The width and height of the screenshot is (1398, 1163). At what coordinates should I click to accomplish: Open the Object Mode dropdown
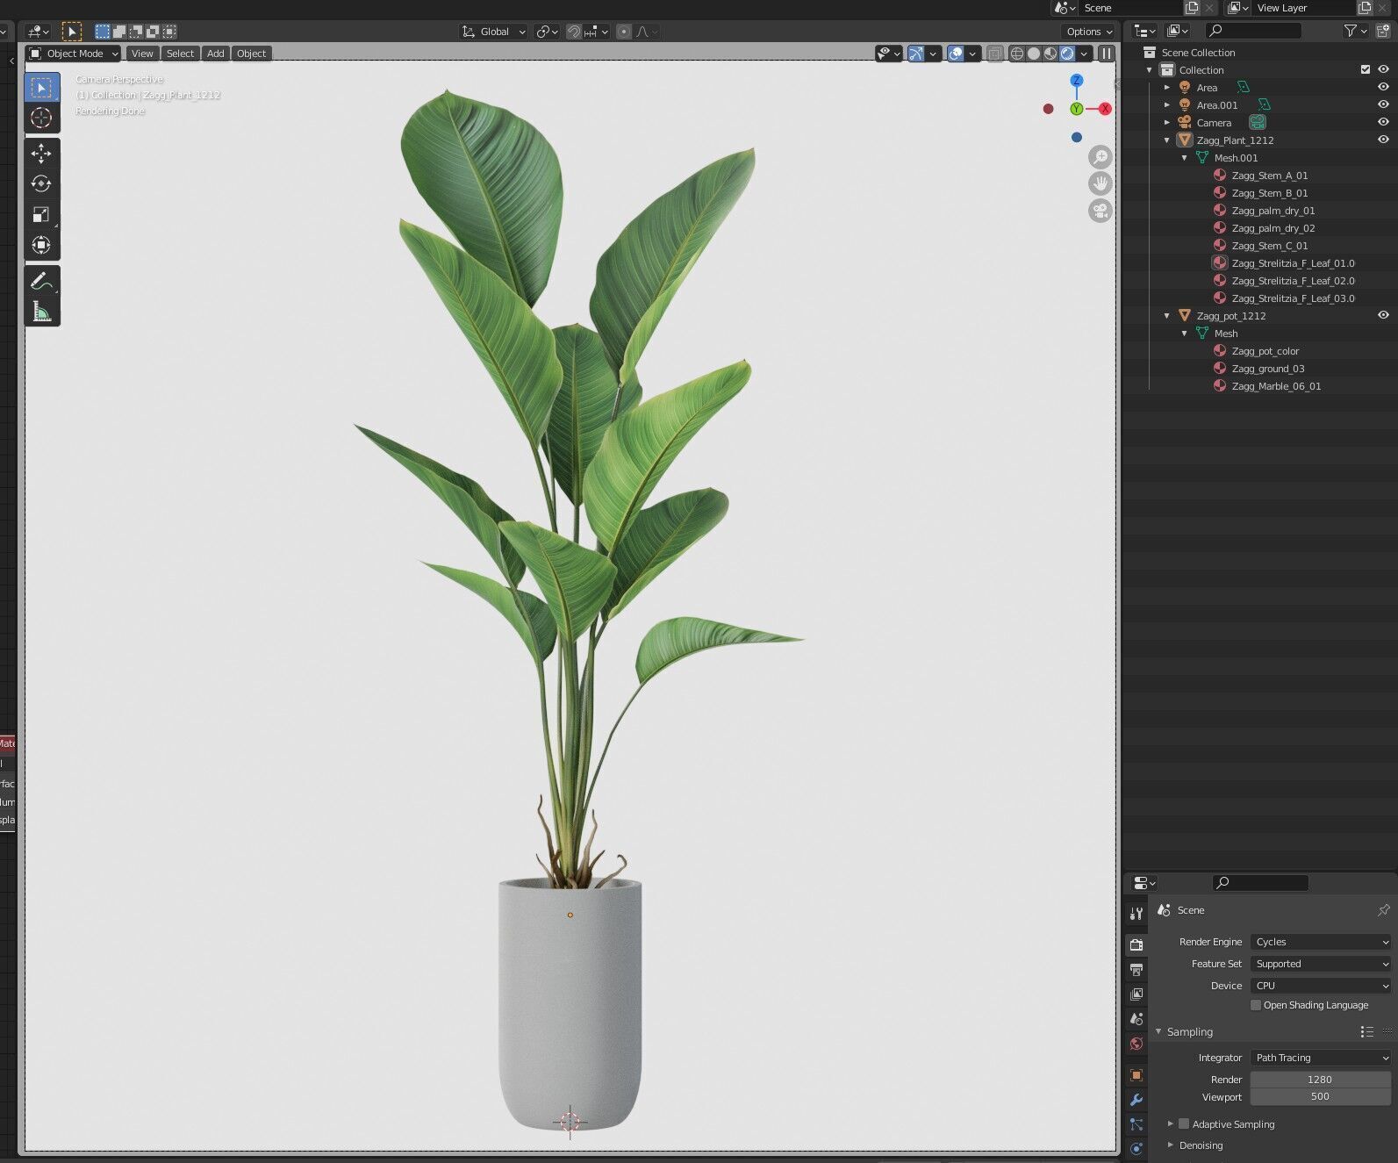coord(74,54)
